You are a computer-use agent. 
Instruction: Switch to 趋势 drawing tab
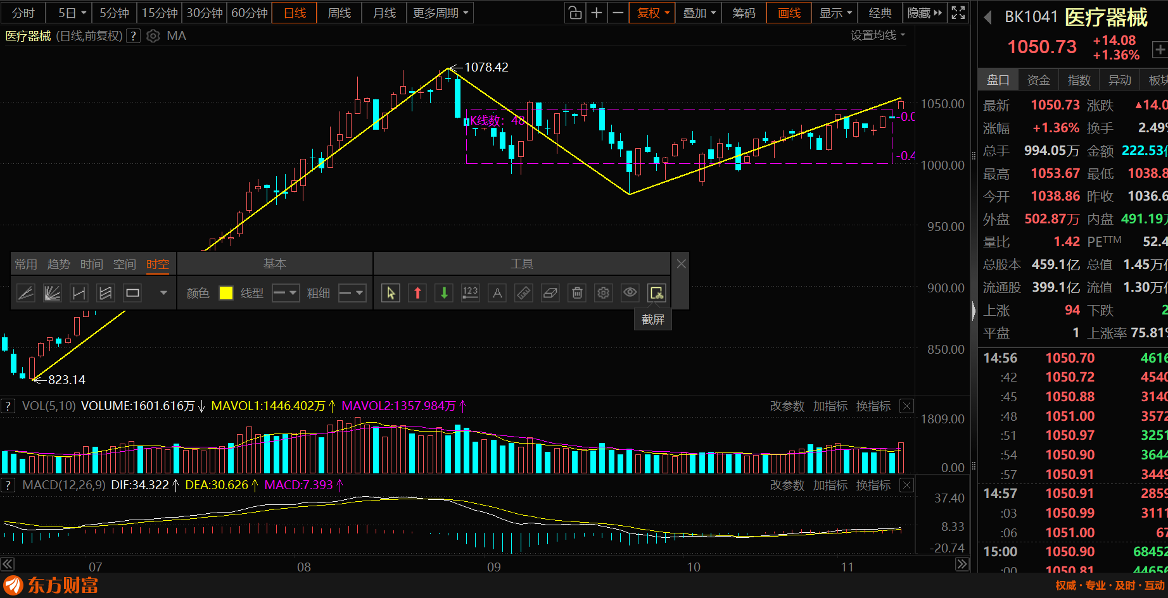[x=59, y=264]
